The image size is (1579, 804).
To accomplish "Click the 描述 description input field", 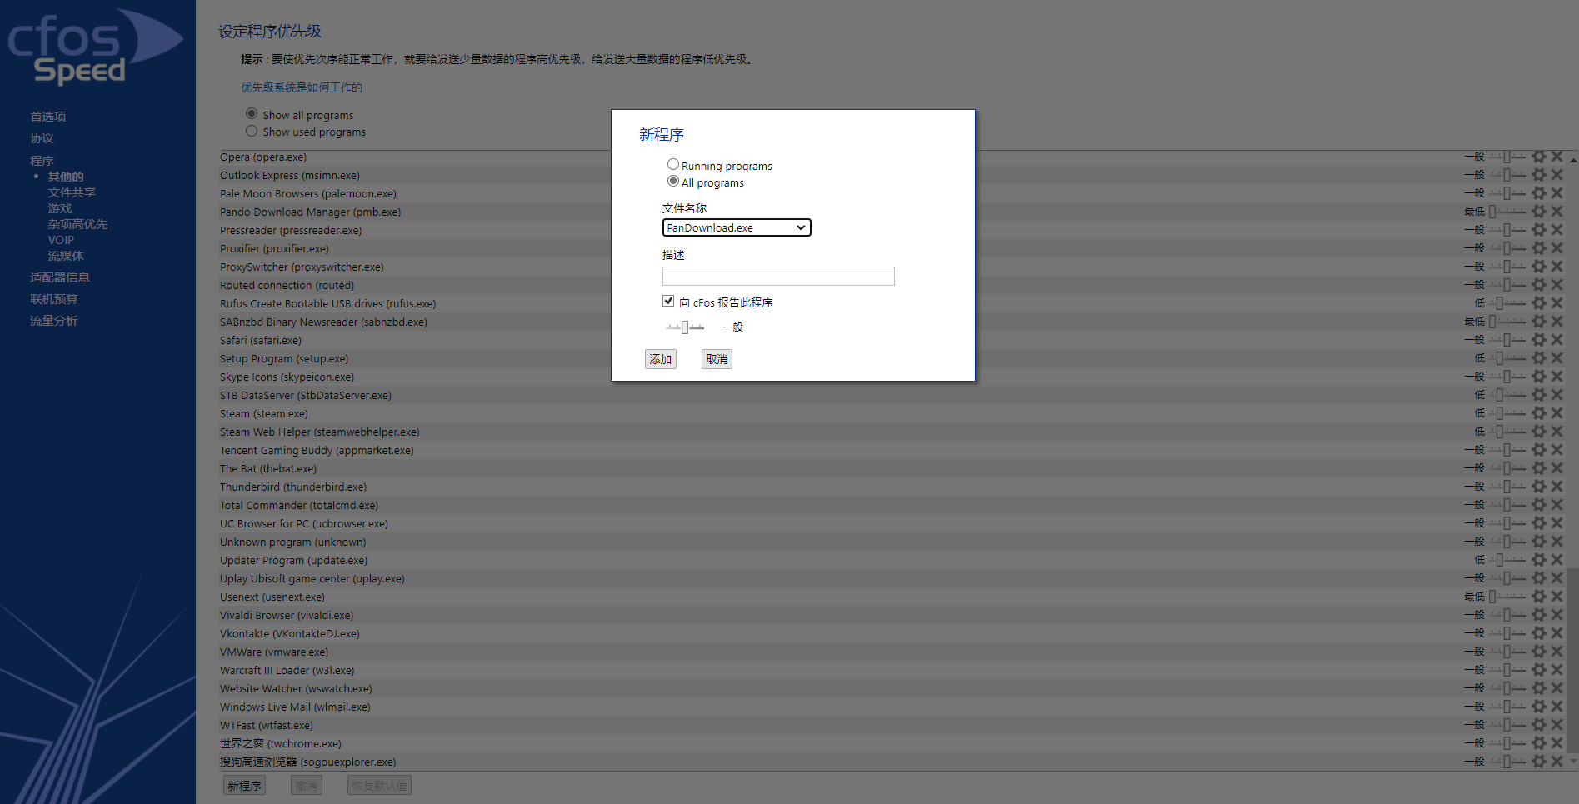I will pos(777,276).
